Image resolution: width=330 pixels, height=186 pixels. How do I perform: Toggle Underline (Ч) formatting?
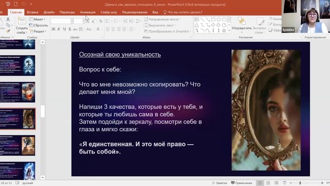click(64, 29)
